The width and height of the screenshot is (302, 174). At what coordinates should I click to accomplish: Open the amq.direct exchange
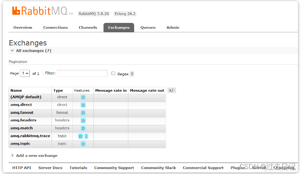[21, 105]
